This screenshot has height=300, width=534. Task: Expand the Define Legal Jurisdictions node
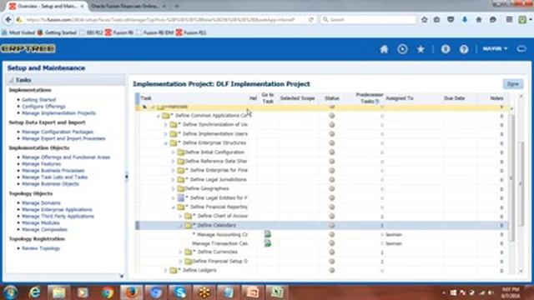click(173, 180)
